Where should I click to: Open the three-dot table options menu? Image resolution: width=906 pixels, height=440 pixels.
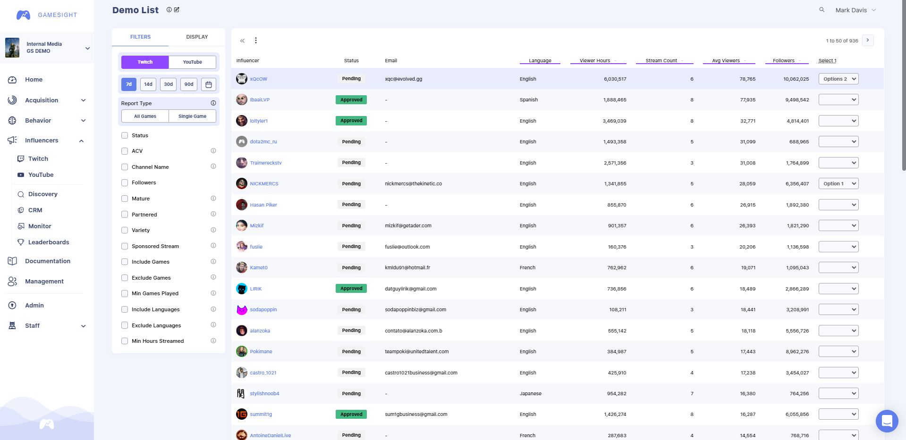(256, 41)
